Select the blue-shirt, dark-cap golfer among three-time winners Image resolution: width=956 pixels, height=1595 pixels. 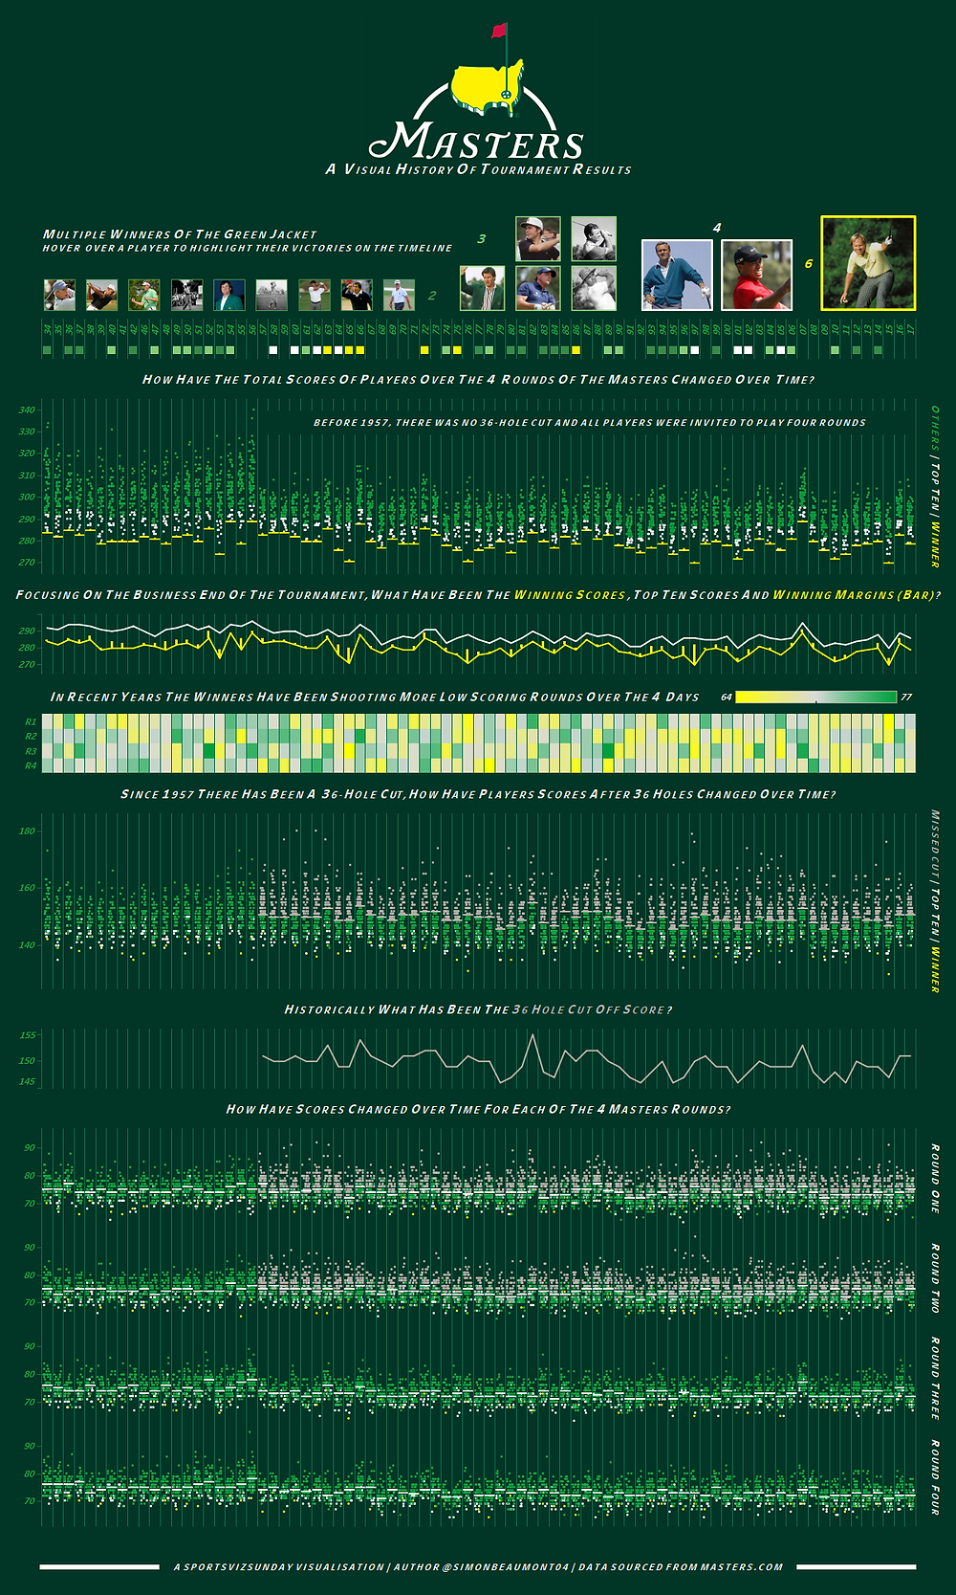point(538,288)
